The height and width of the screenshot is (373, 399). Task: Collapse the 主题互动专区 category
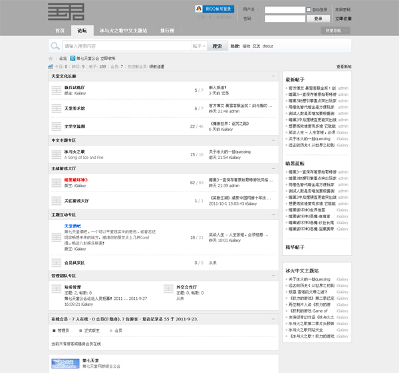[x=273, y=215]
